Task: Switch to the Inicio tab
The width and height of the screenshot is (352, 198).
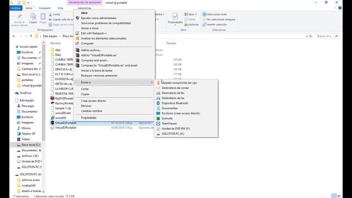Action: tap(29, 8)
